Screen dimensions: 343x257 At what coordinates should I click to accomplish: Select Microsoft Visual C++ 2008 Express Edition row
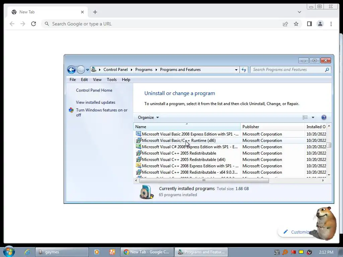point(230,166)
